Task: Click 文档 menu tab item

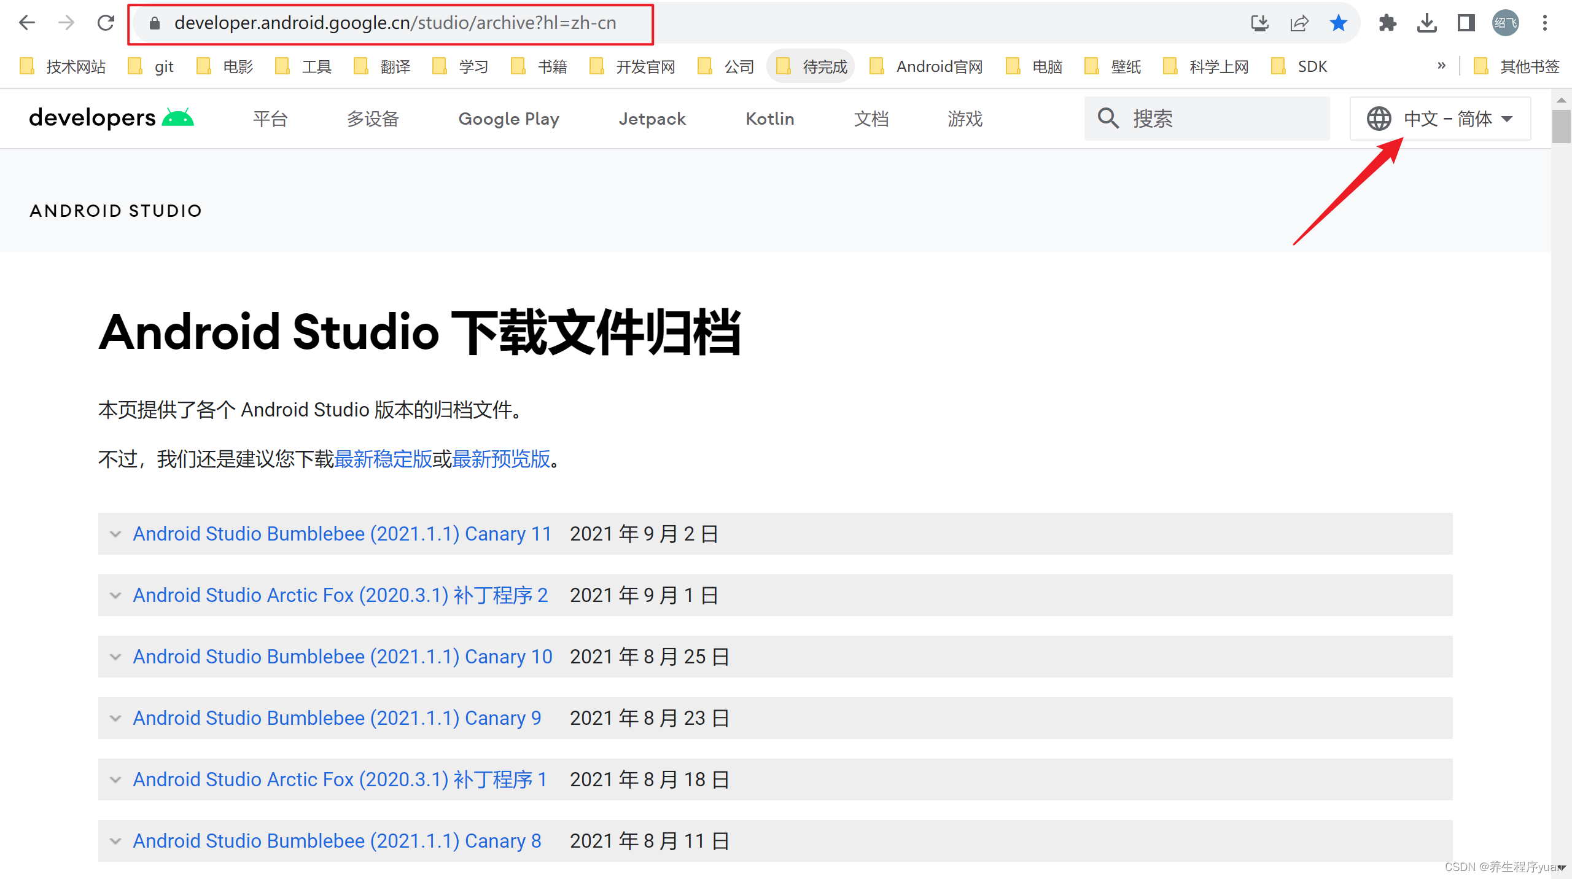Action: (871, 119)
